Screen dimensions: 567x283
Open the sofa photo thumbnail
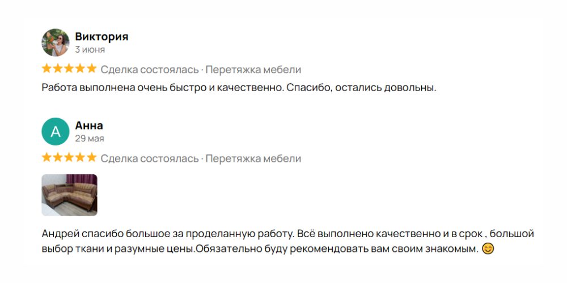point(69,195)
